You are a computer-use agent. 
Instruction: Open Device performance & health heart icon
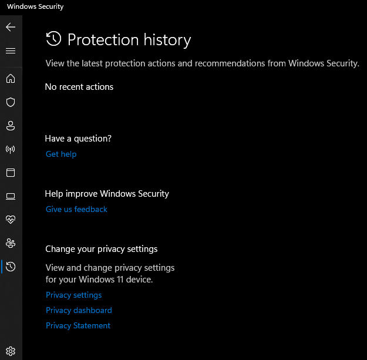[x=11, y=220]
